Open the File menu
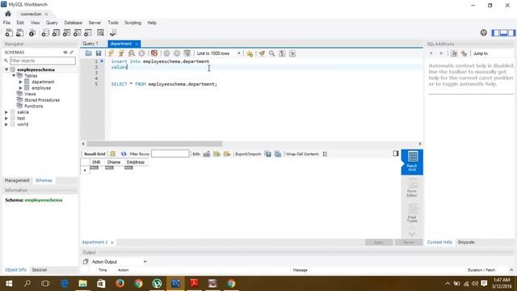Viewport: 517px width, 291px height. [6, 23]
